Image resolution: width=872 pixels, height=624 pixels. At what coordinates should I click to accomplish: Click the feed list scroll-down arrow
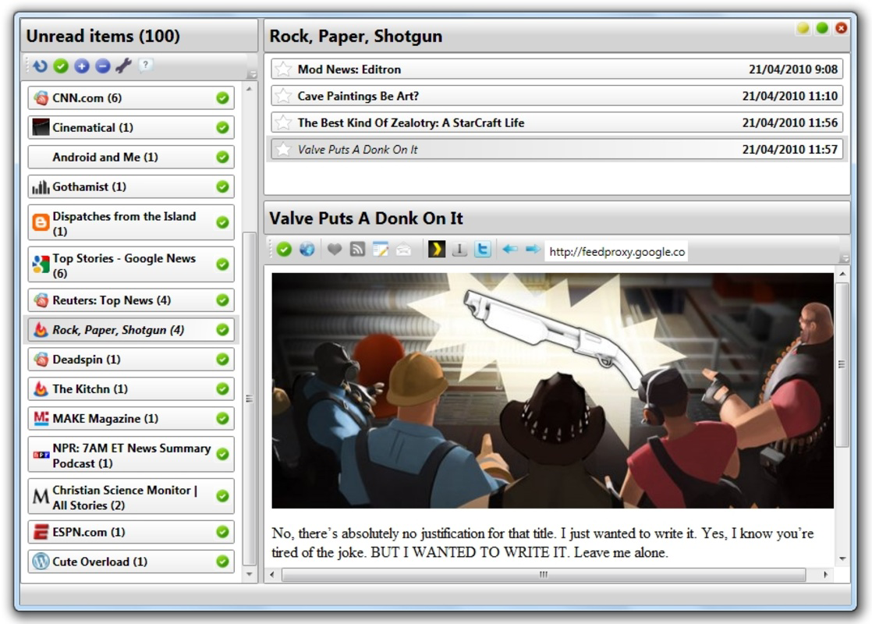pos(249,574)
